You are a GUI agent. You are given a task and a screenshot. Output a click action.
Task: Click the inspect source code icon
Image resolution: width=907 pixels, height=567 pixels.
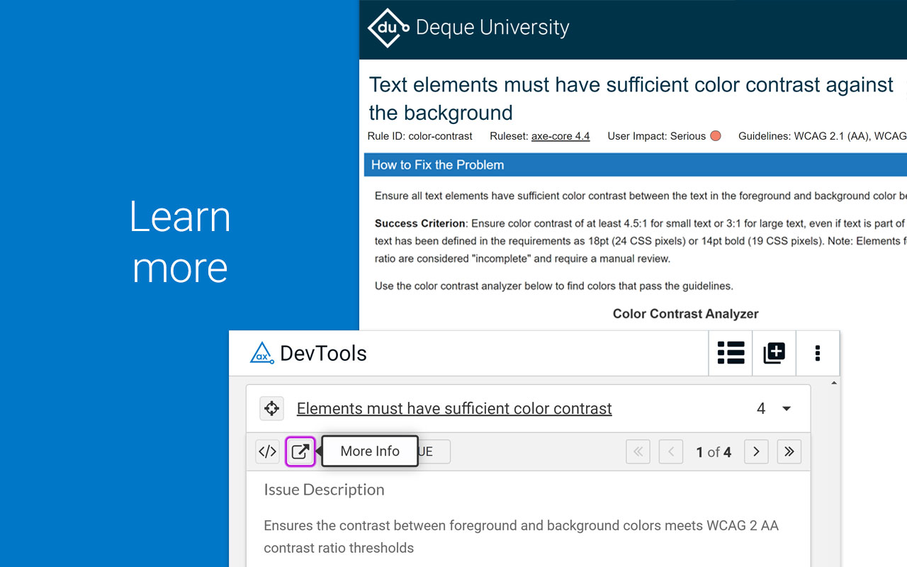tap(267, 451)
